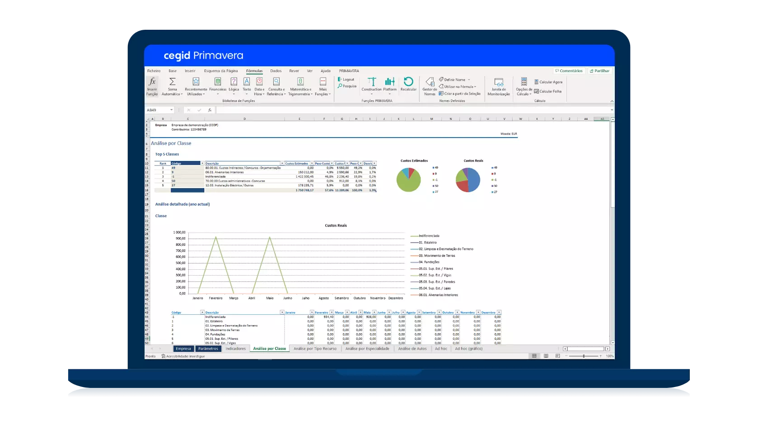
Task: Open the Janela de Monitorização
Action: [499, 83]
